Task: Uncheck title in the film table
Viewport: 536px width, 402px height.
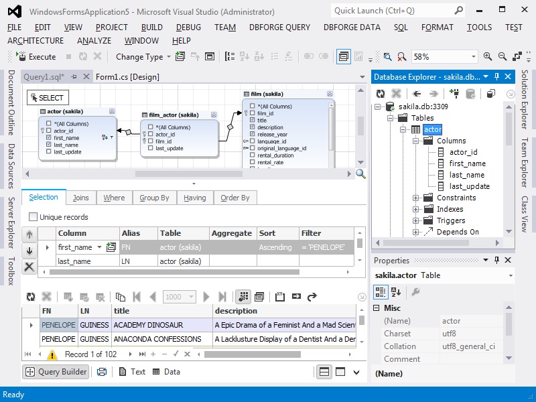Action: (253, 120)
